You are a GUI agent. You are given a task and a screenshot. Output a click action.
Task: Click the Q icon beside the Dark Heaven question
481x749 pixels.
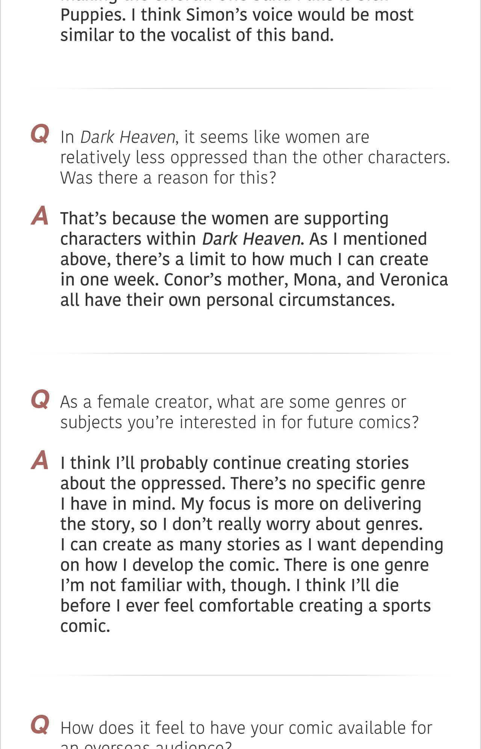[x=40, y=134]
